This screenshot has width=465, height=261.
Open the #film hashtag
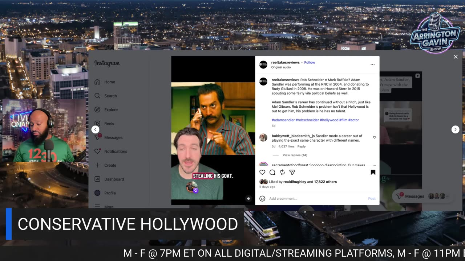tap(343, 120)
